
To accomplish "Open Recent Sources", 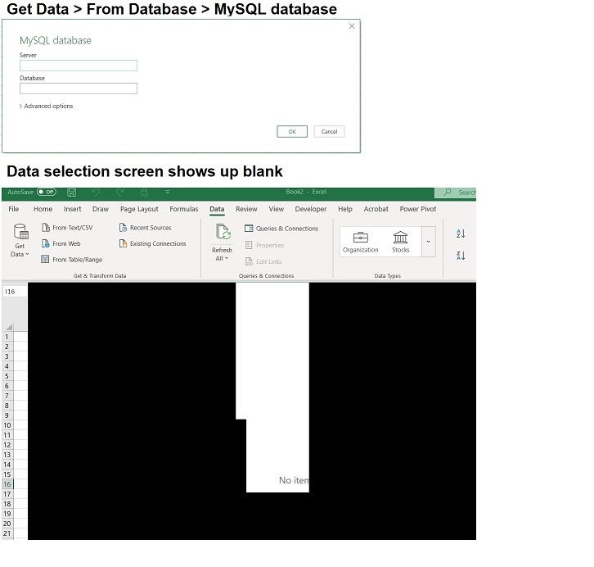I will coord(146,228).
